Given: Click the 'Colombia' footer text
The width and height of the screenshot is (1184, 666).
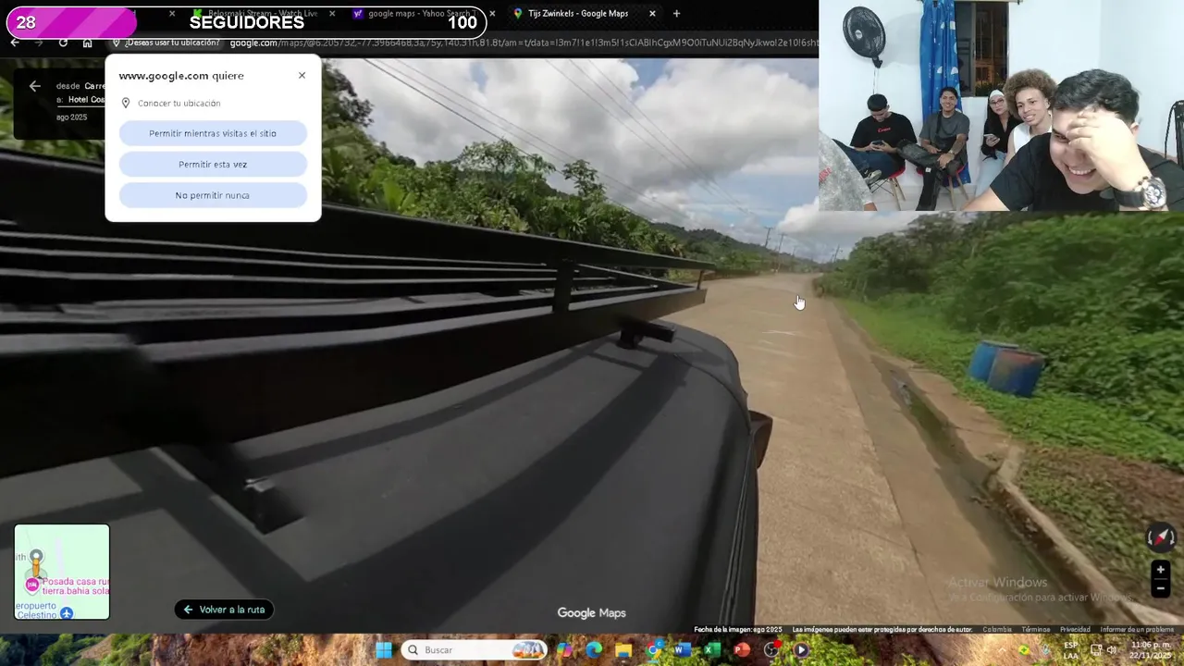Looking at the screenshot, I should coord(997,630).
